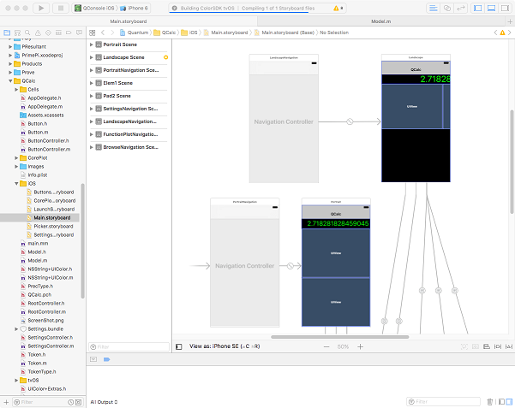The width and height of the screenshot is (515, 408).
Task: Click Main.storyboard (Base) in jump bar
Action: [284, 33]
